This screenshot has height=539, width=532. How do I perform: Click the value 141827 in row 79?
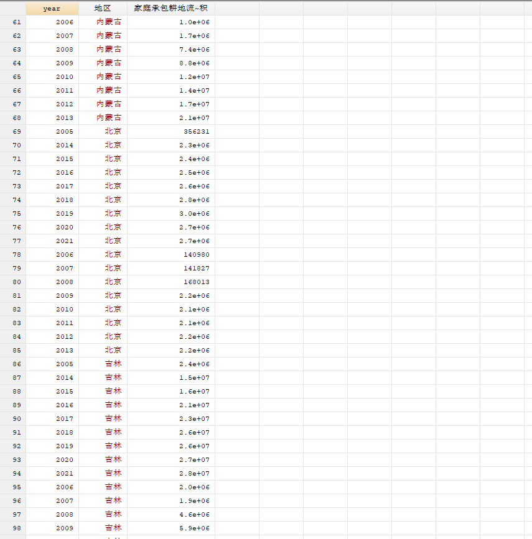tap(196, 268)
